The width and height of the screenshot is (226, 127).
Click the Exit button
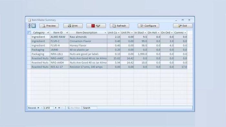183,26
